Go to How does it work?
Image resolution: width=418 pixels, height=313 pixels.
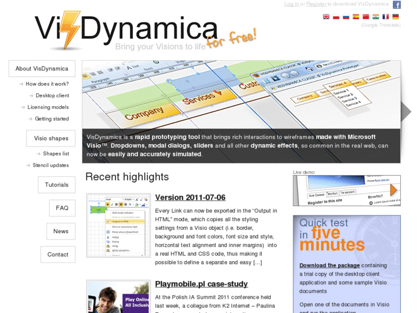(47, 84)
